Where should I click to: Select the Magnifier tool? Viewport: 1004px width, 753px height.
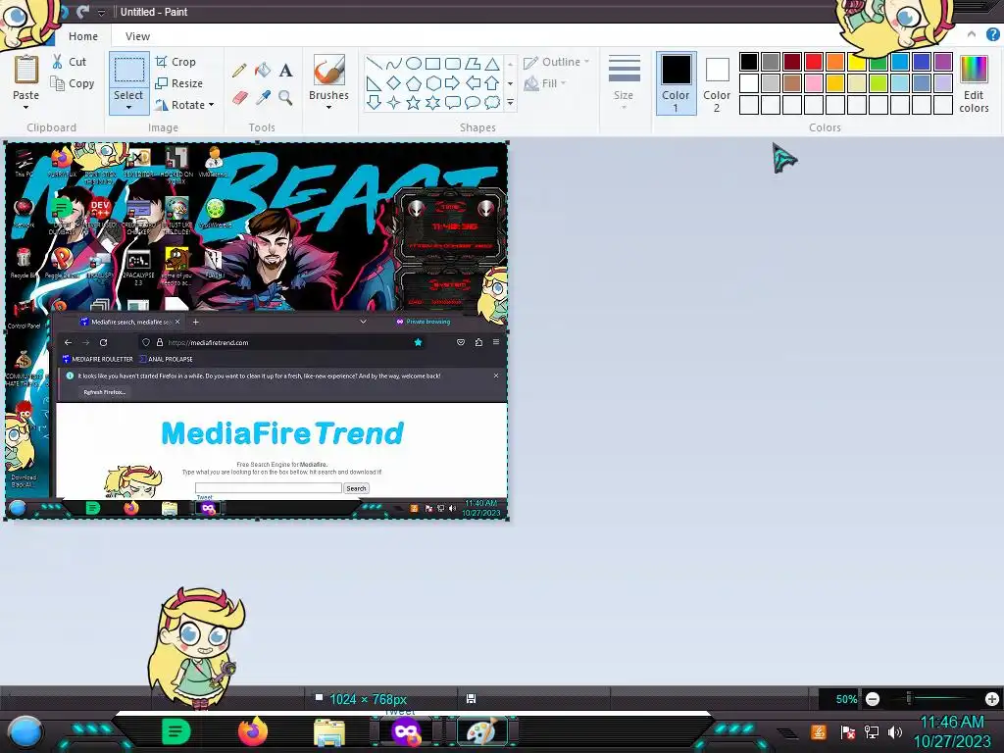(285, 97)
